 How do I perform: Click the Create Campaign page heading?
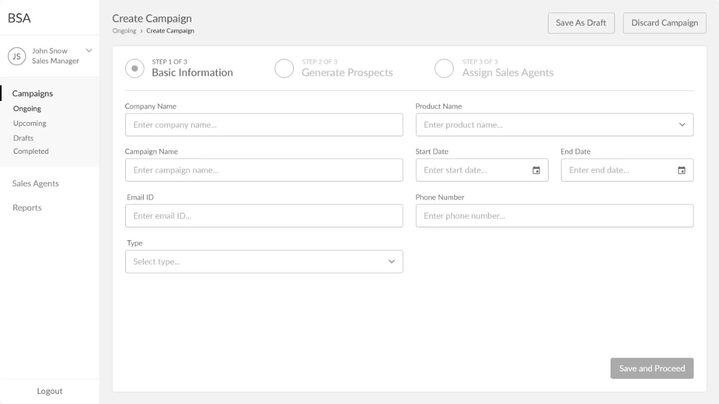pos(152,19)
